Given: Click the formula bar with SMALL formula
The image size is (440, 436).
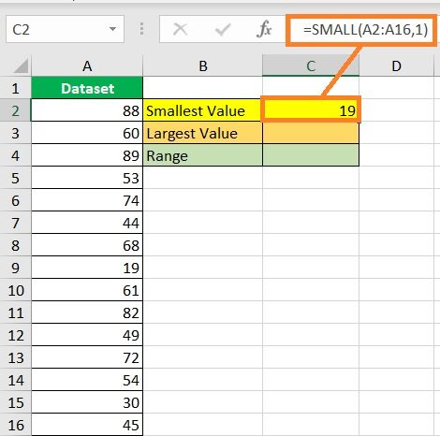Looking at the screenshot, I should point(361,30).
